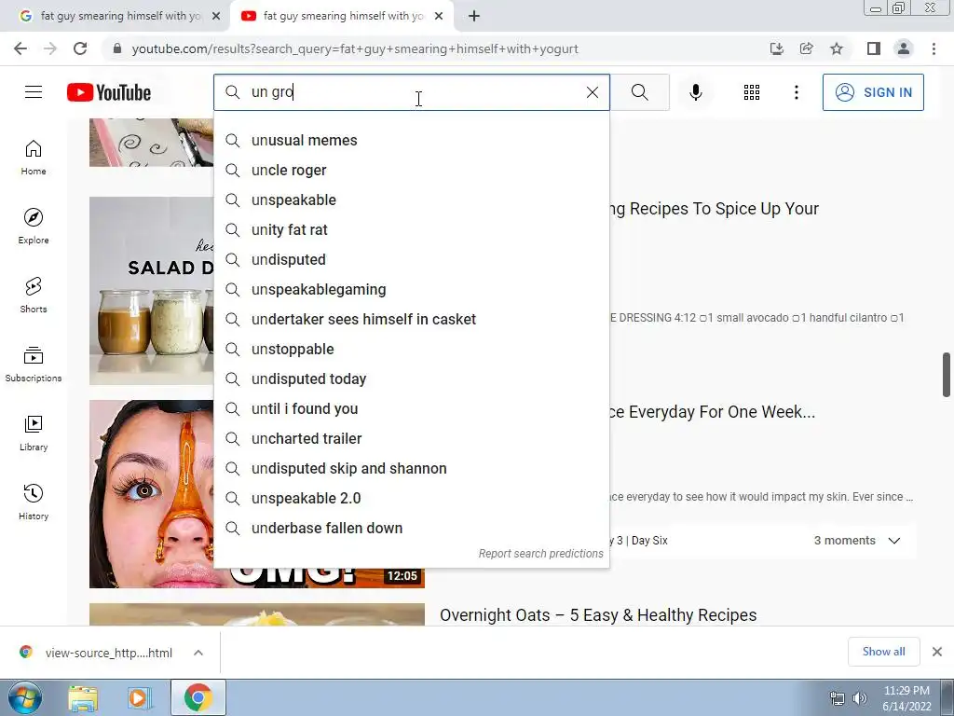
Task: Open Windows Media Player from taskbar
Action: (139, 698)
